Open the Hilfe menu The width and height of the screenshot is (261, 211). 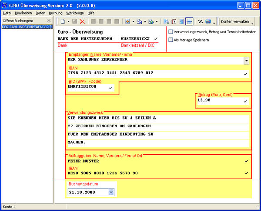point(91,13)
